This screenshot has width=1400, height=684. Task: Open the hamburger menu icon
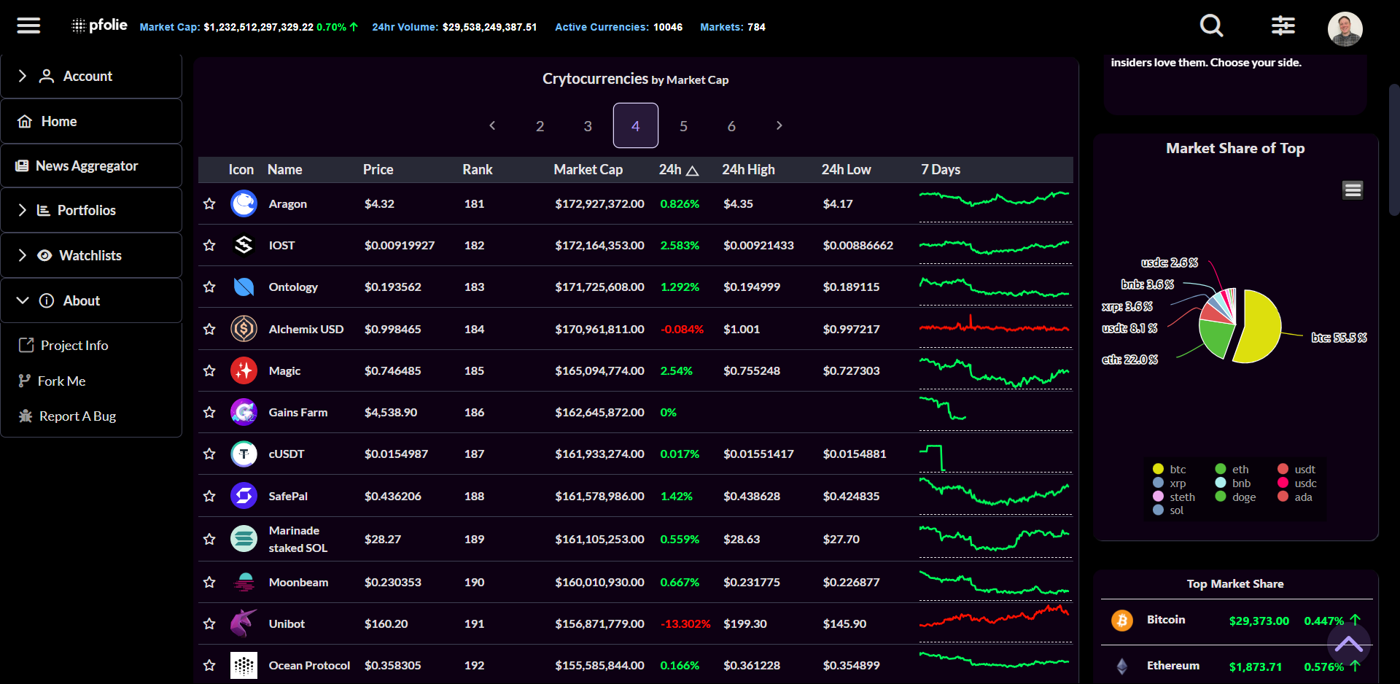(x=28, y=26)
